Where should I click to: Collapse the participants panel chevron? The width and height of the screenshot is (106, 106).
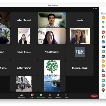click(x=101, y=9)
